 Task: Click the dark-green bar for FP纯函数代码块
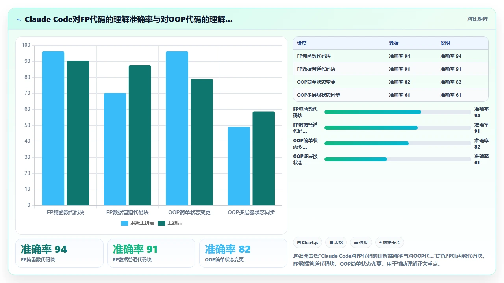click(78, 133)
